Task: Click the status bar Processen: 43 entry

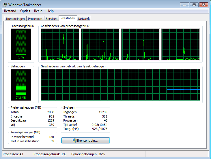Action: coord(13,154)
